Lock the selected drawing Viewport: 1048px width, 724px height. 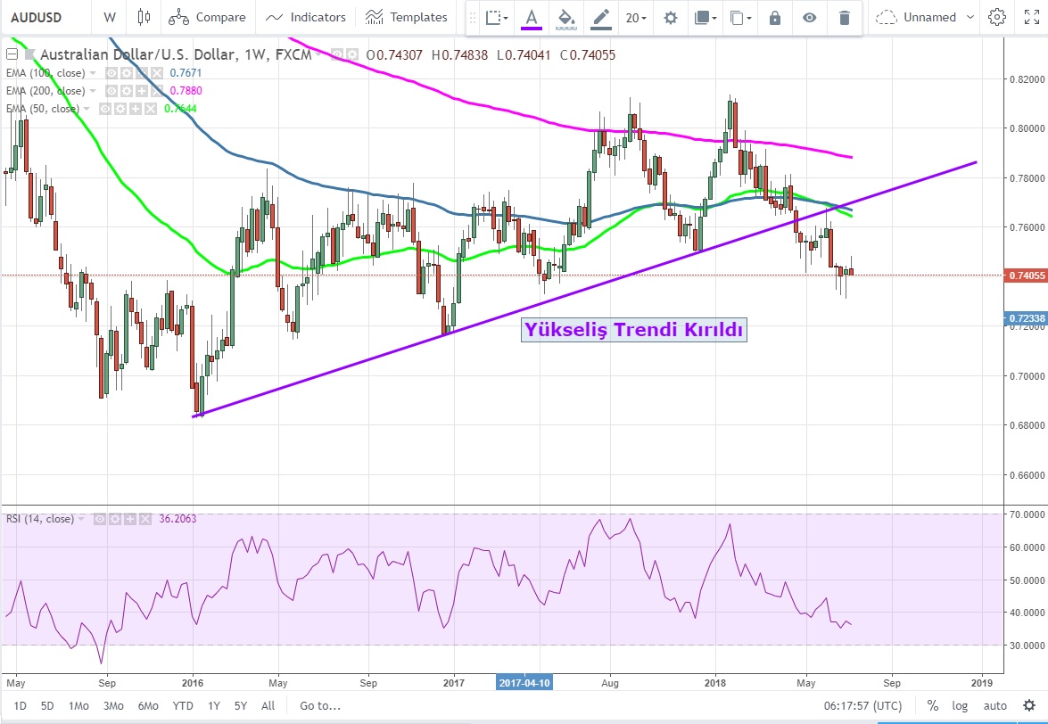(x=775, y=17)
